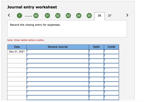This screenshot has width=144, height=102.
Task: Open journal entry 33
Action: click(68, 16)
